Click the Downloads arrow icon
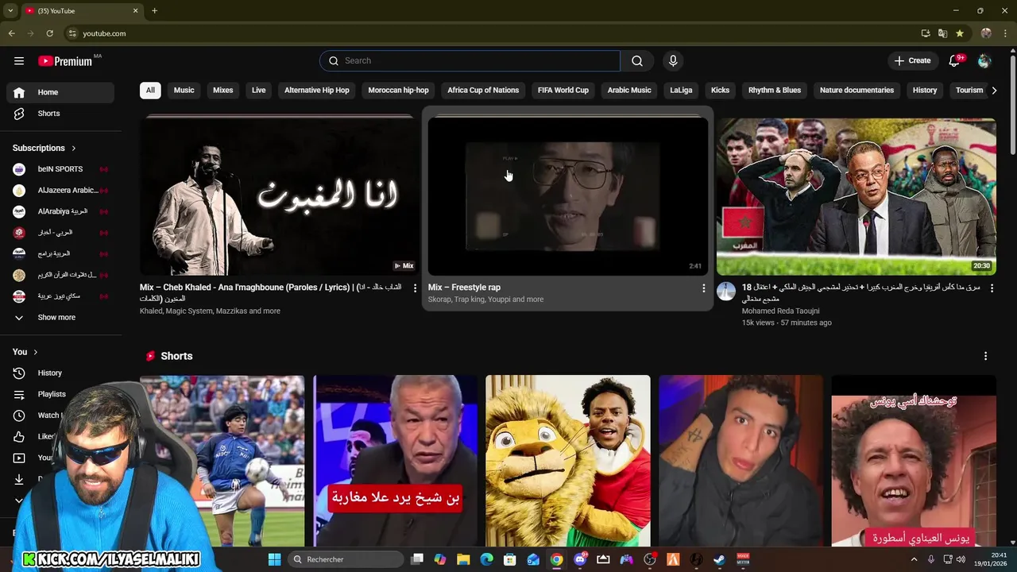 [x=19, y=479]
